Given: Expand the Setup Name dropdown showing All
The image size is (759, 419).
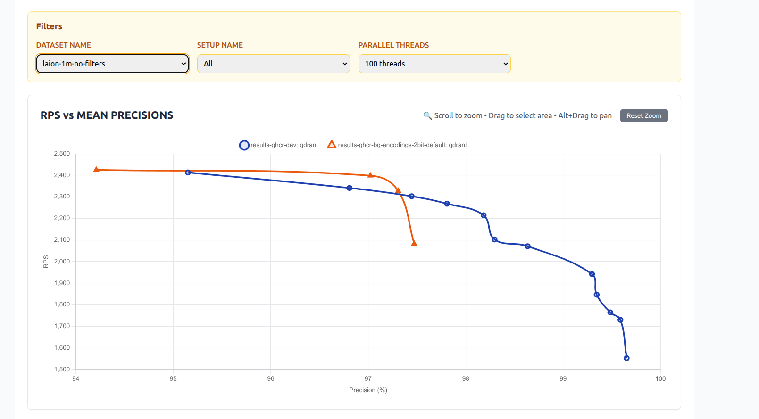Looking at the screenshot, I should click(273, 64).
